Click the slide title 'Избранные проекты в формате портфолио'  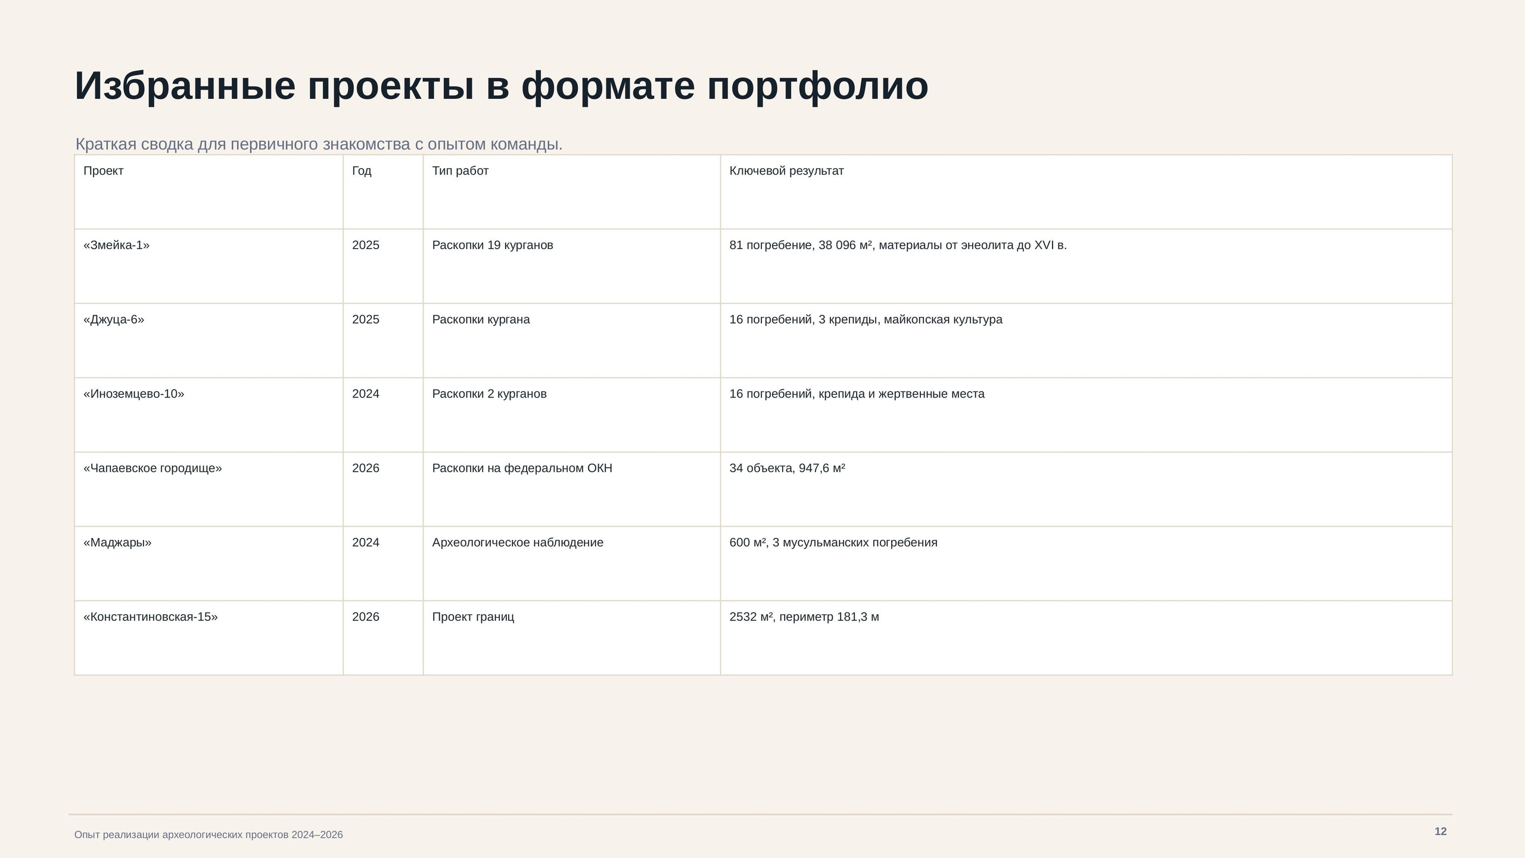pos(501,86)
